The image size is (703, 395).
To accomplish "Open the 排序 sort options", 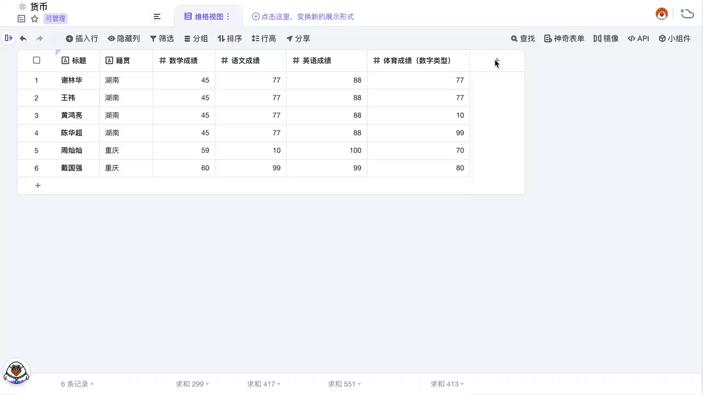I will tap(230, 38).
